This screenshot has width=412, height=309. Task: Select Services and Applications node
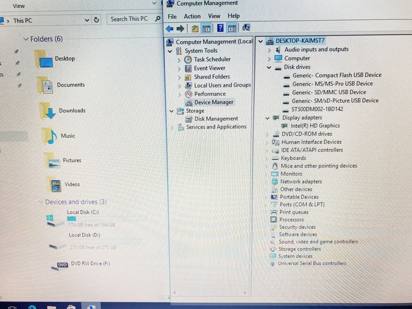pos(216,127)
